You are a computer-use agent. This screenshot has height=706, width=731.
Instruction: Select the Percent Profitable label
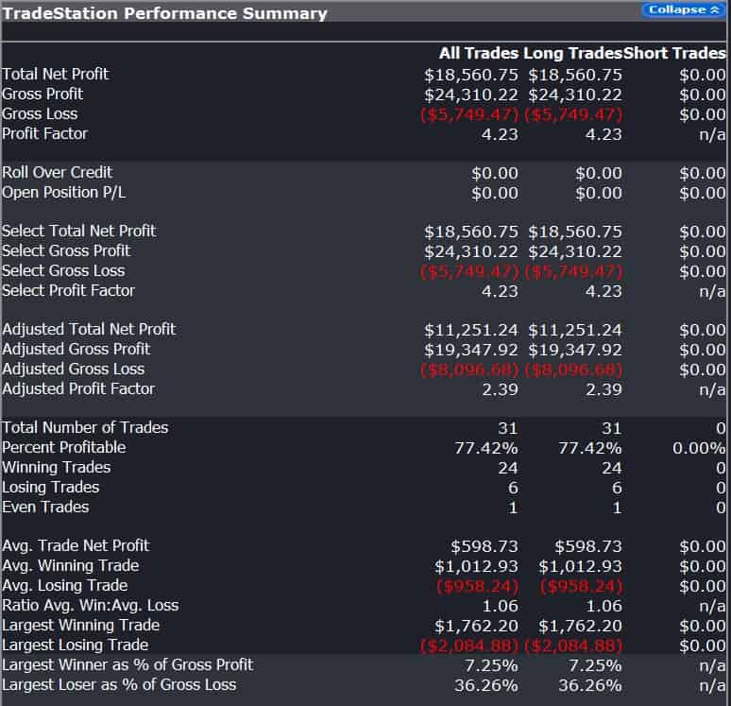point(64,448)
